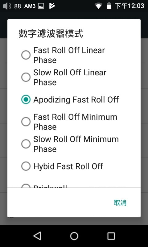Screen dimensions: 148x247
Task: Tap the Wi-Fi signal icon
Action: 98,6
